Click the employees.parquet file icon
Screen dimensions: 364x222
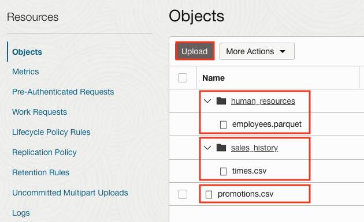[223, 125]
